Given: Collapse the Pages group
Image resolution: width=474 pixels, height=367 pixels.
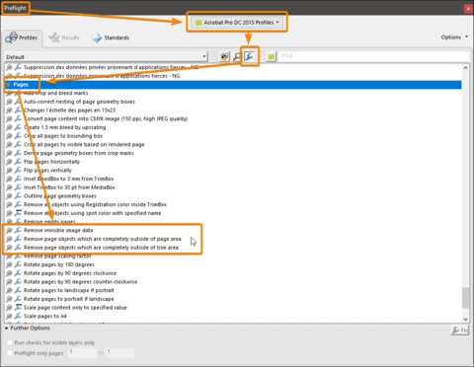Looking at the screenshot, I should coord(8,85).
